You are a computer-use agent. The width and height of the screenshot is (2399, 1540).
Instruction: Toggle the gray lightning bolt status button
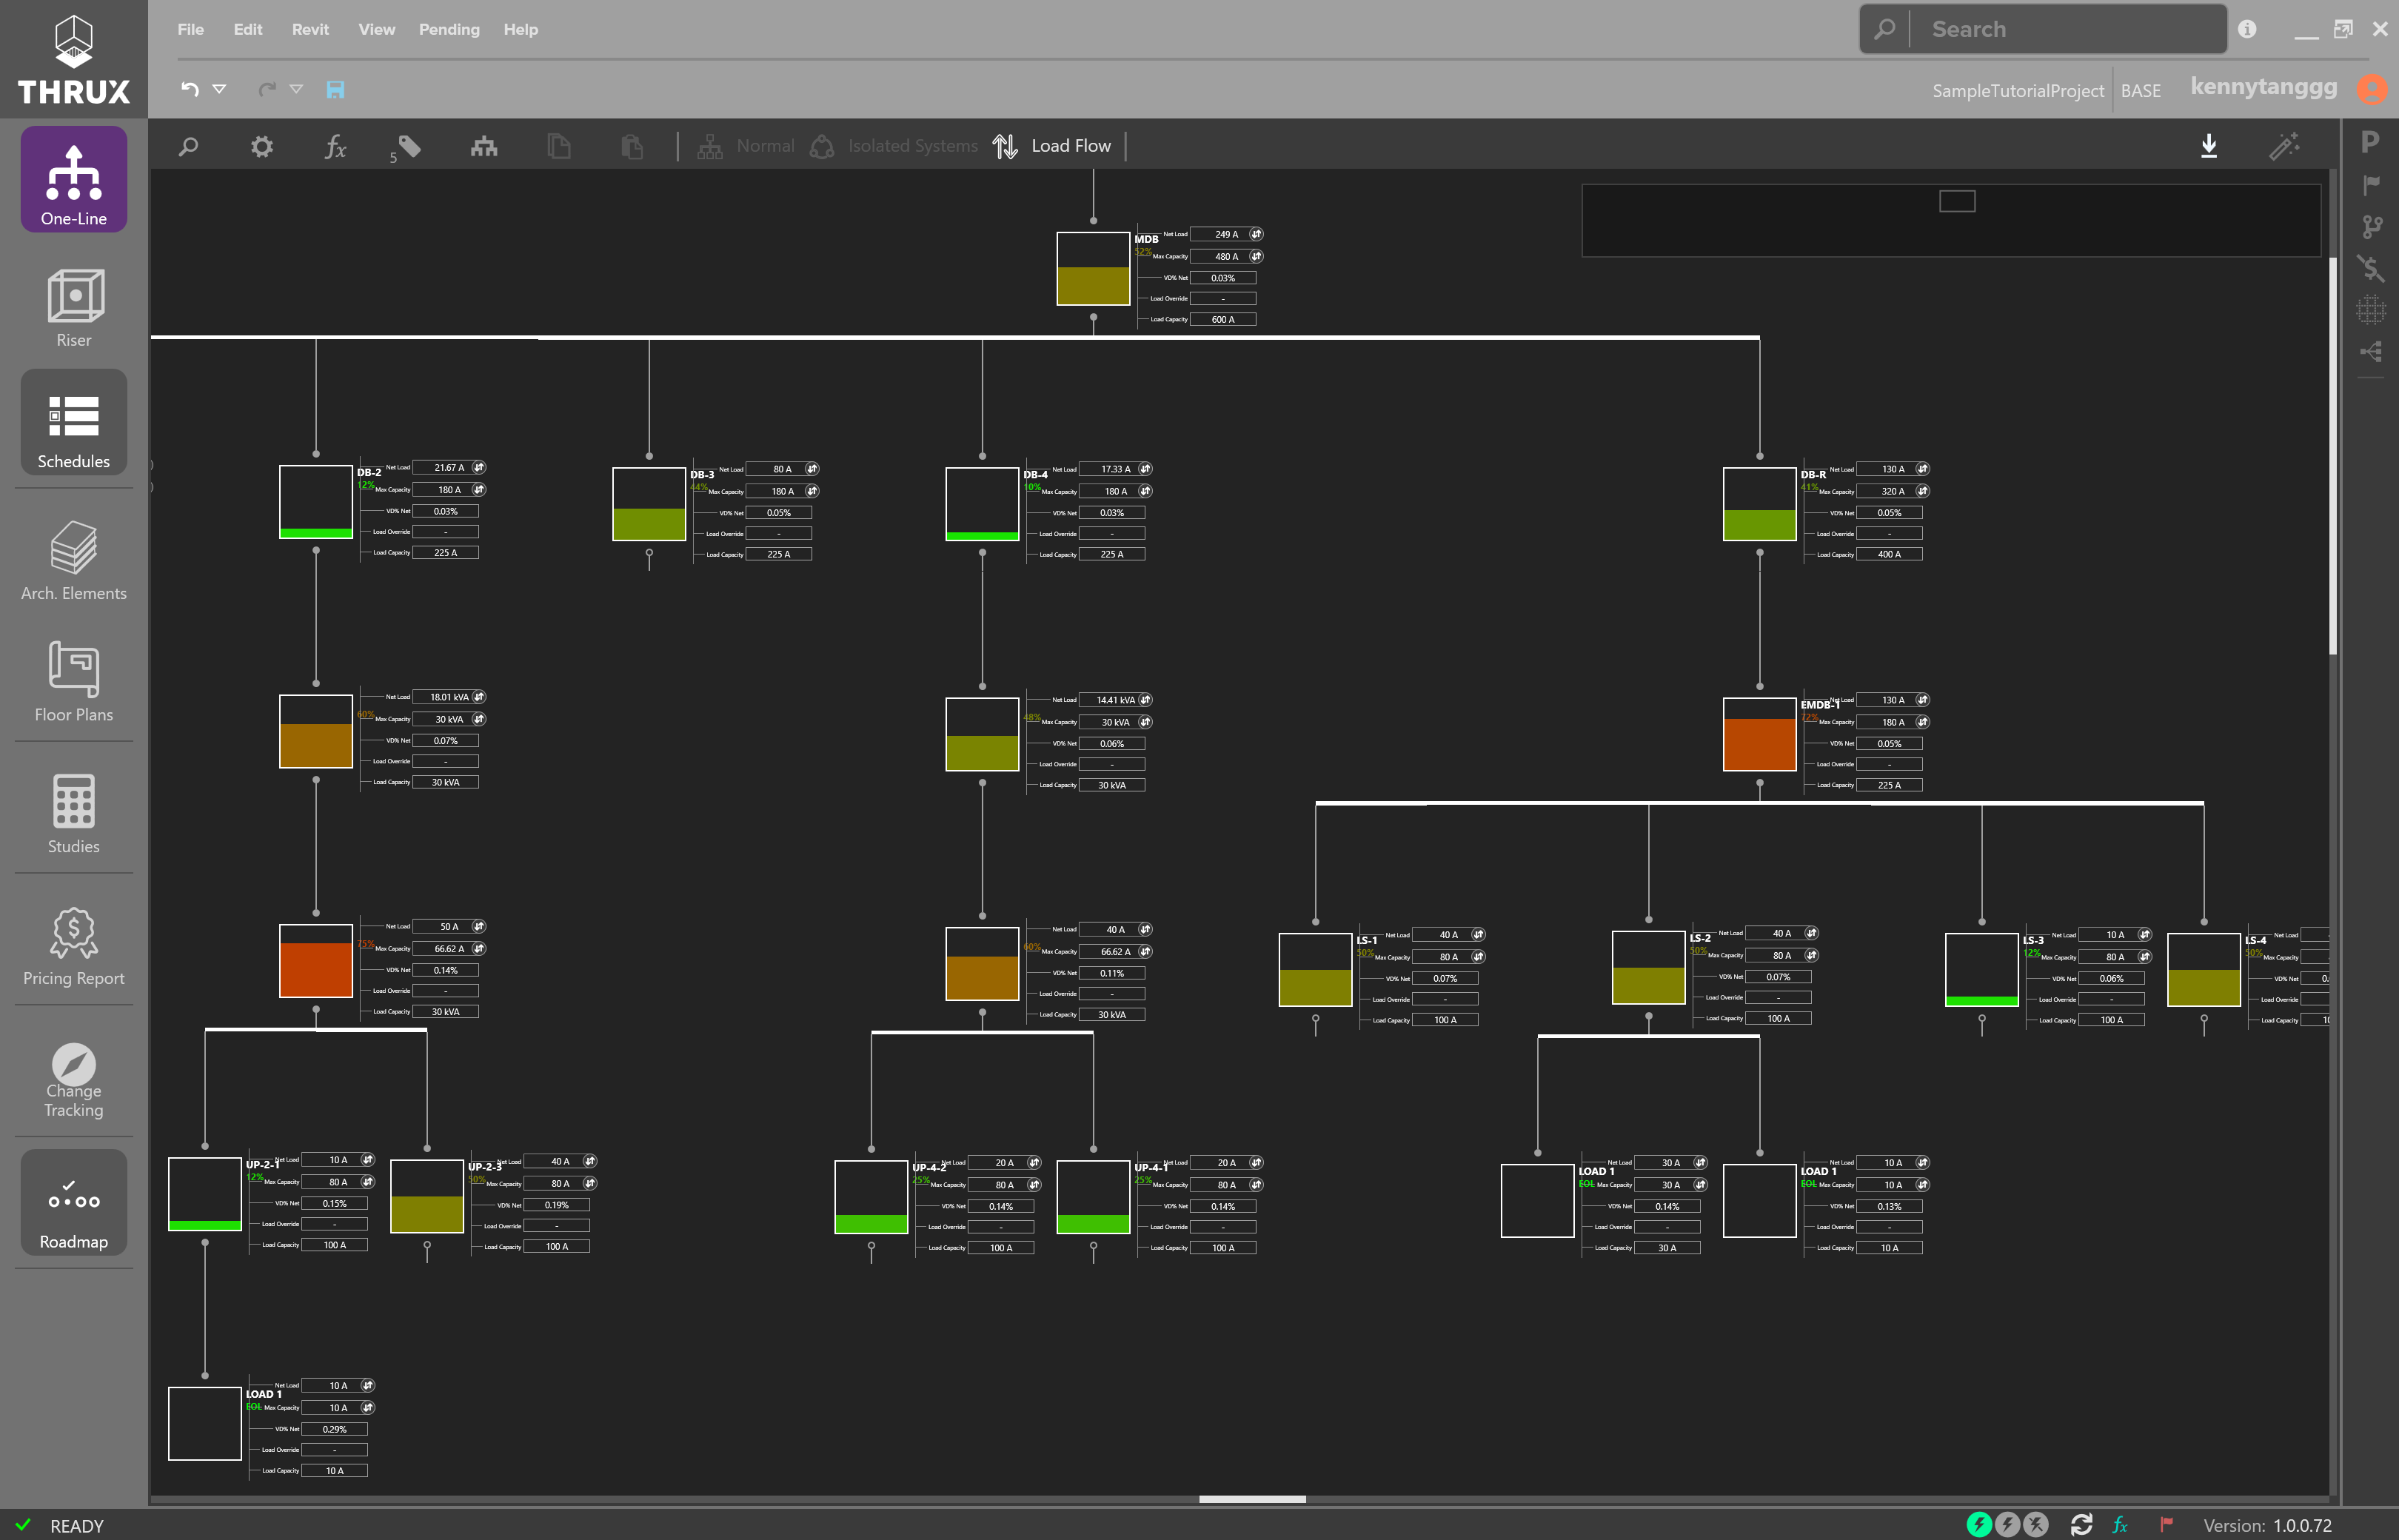click(2007, 1524)
